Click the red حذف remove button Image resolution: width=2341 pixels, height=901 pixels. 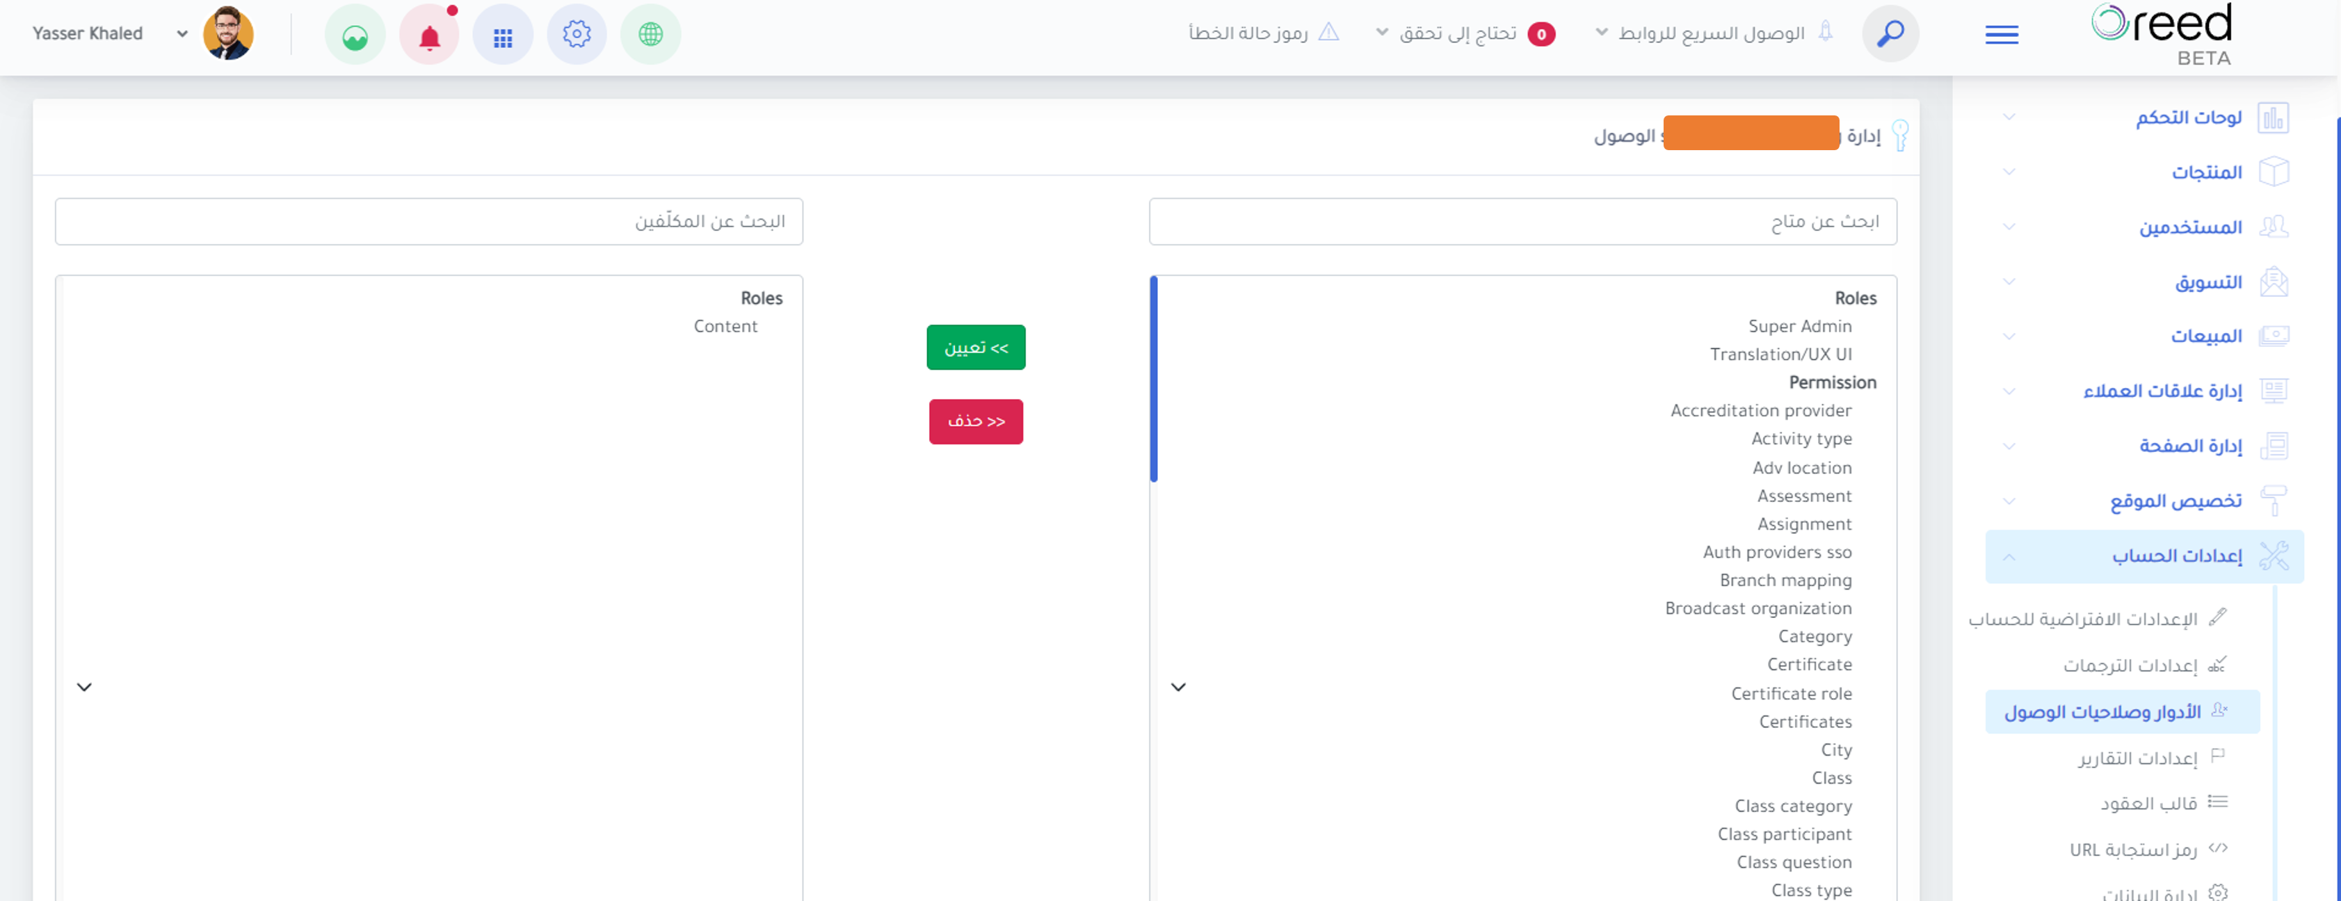976,421
